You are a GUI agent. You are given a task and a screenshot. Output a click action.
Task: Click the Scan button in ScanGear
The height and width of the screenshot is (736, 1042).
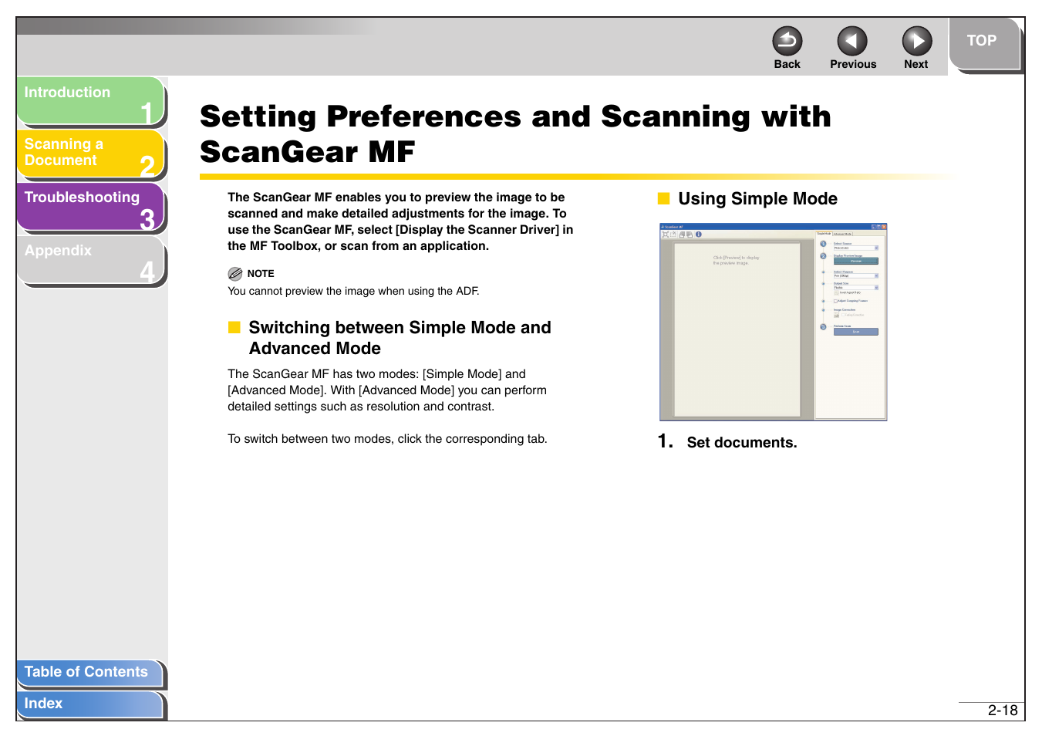click(x=856, y=332)
